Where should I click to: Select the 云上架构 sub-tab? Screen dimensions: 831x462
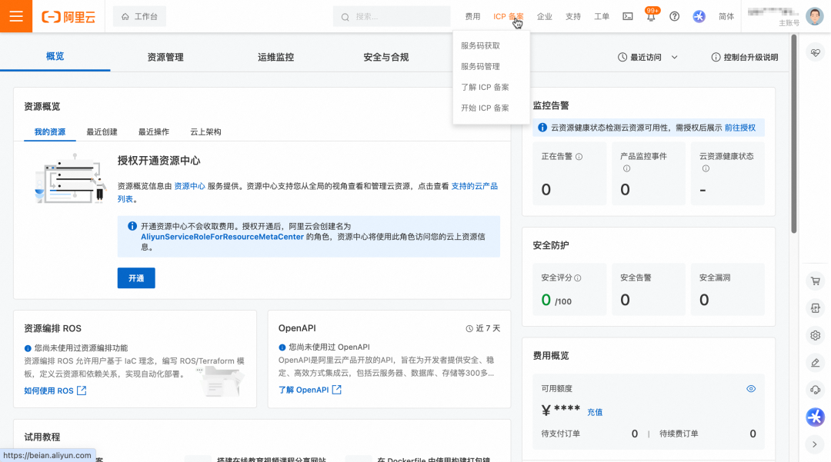point(205,131)
